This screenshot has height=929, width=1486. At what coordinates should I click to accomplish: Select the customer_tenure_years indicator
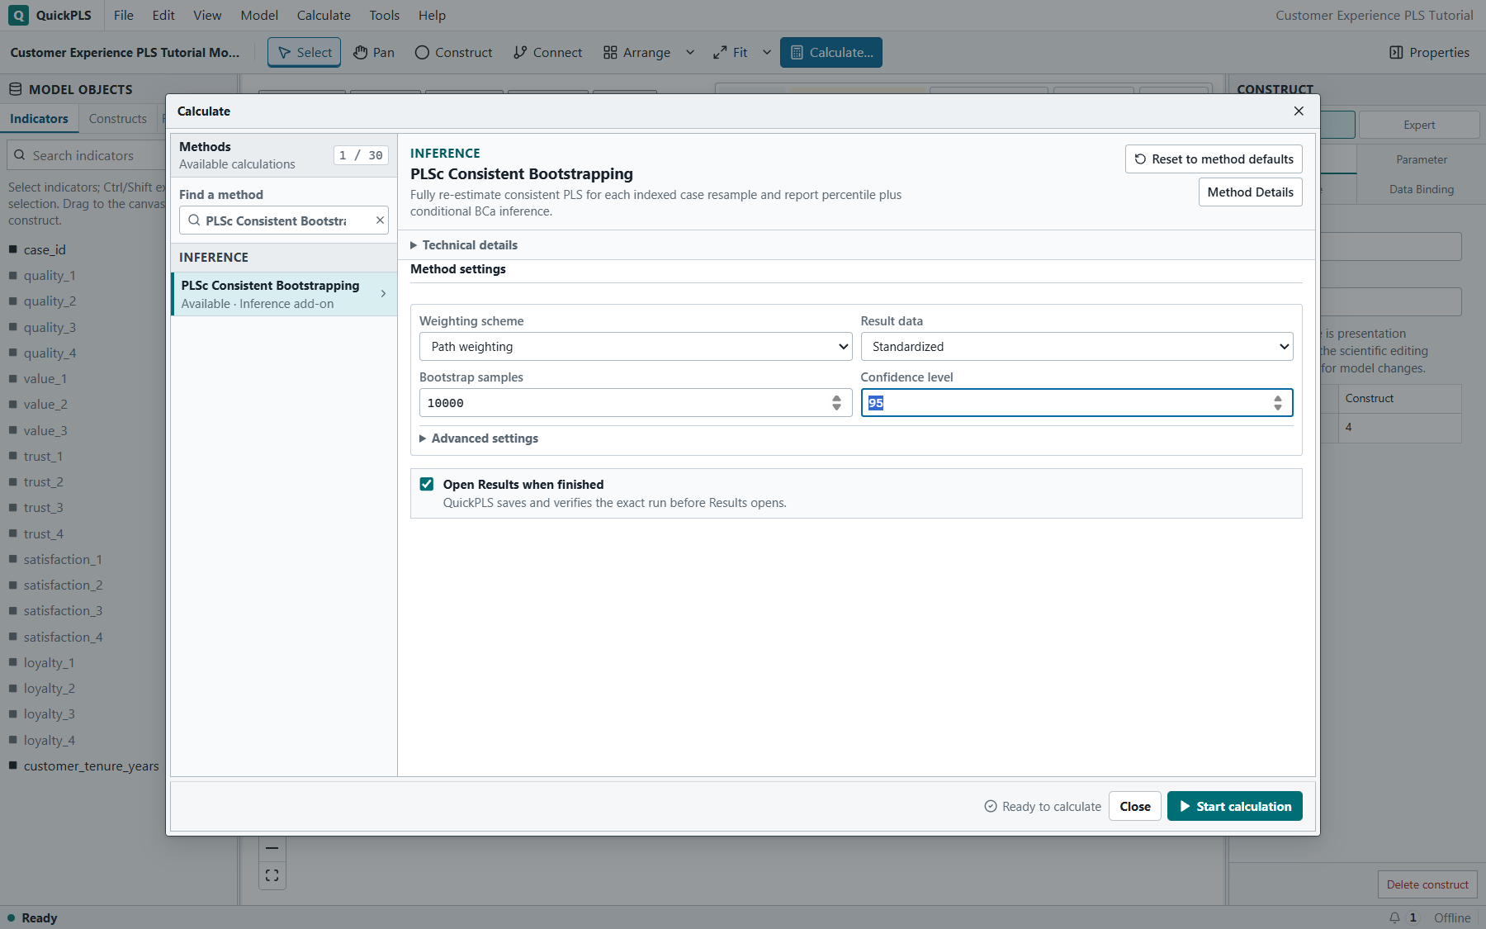91,765
